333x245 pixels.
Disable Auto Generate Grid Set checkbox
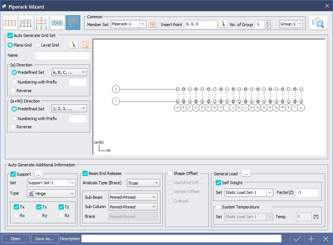[10, 36]
